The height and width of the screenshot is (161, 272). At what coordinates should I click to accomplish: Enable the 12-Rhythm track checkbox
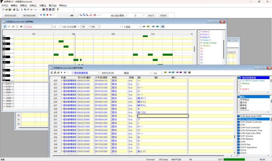(199, 46)
